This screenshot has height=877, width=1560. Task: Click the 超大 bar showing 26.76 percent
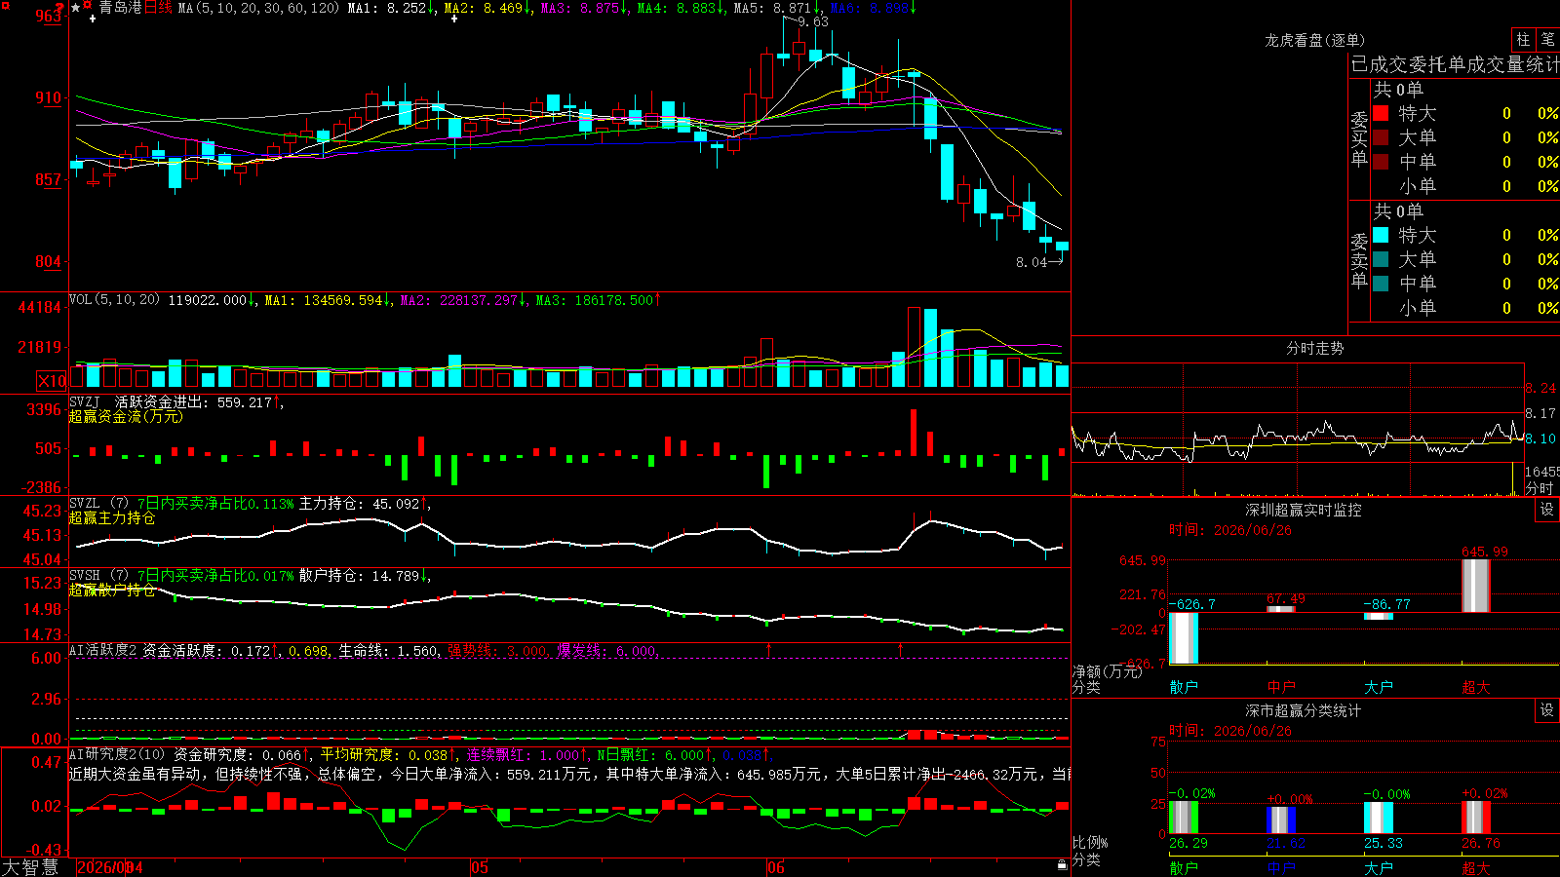(x=1476, y=818)
